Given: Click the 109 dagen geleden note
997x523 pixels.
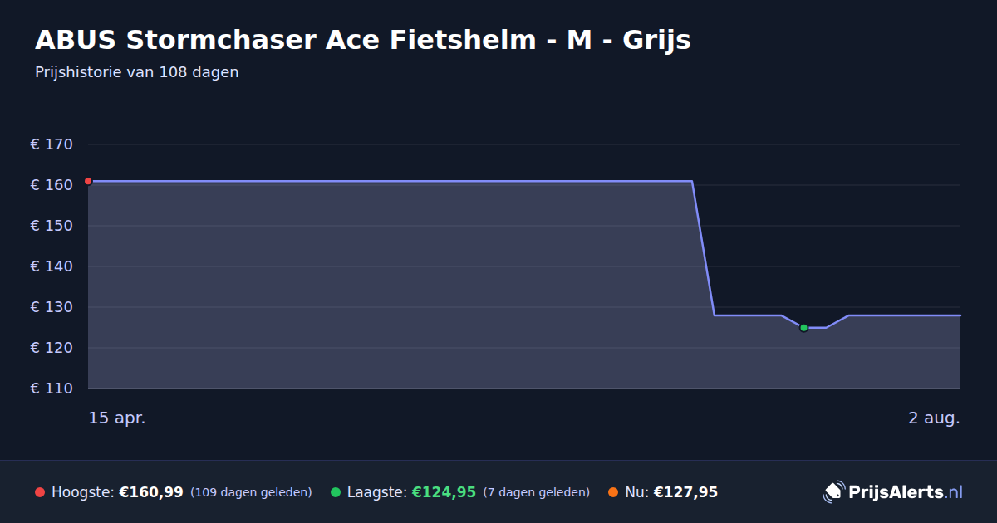Looking at the screenshot, I should pos(251,492).
